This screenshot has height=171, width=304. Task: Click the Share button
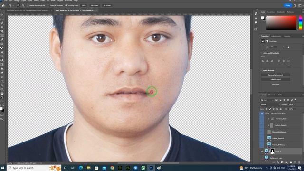point(288,5)
